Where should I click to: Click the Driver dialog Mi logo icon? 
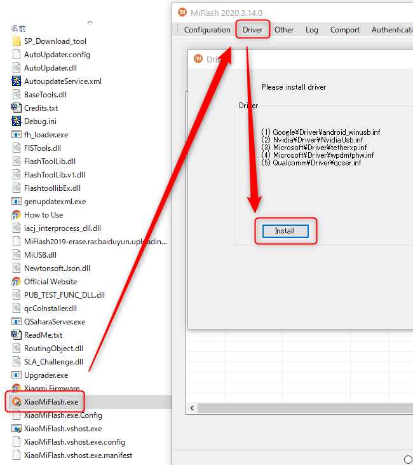coord(198,59)
